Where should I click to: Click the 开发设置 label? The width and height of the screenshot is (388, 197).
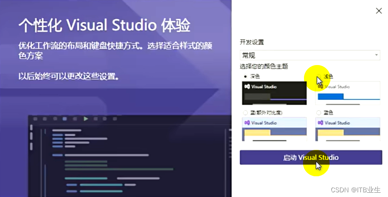(252, 42)
